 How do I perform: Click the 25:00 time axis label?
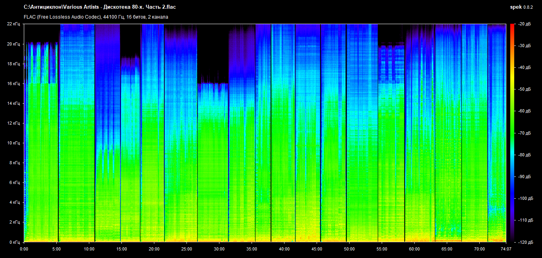[186, 249]
